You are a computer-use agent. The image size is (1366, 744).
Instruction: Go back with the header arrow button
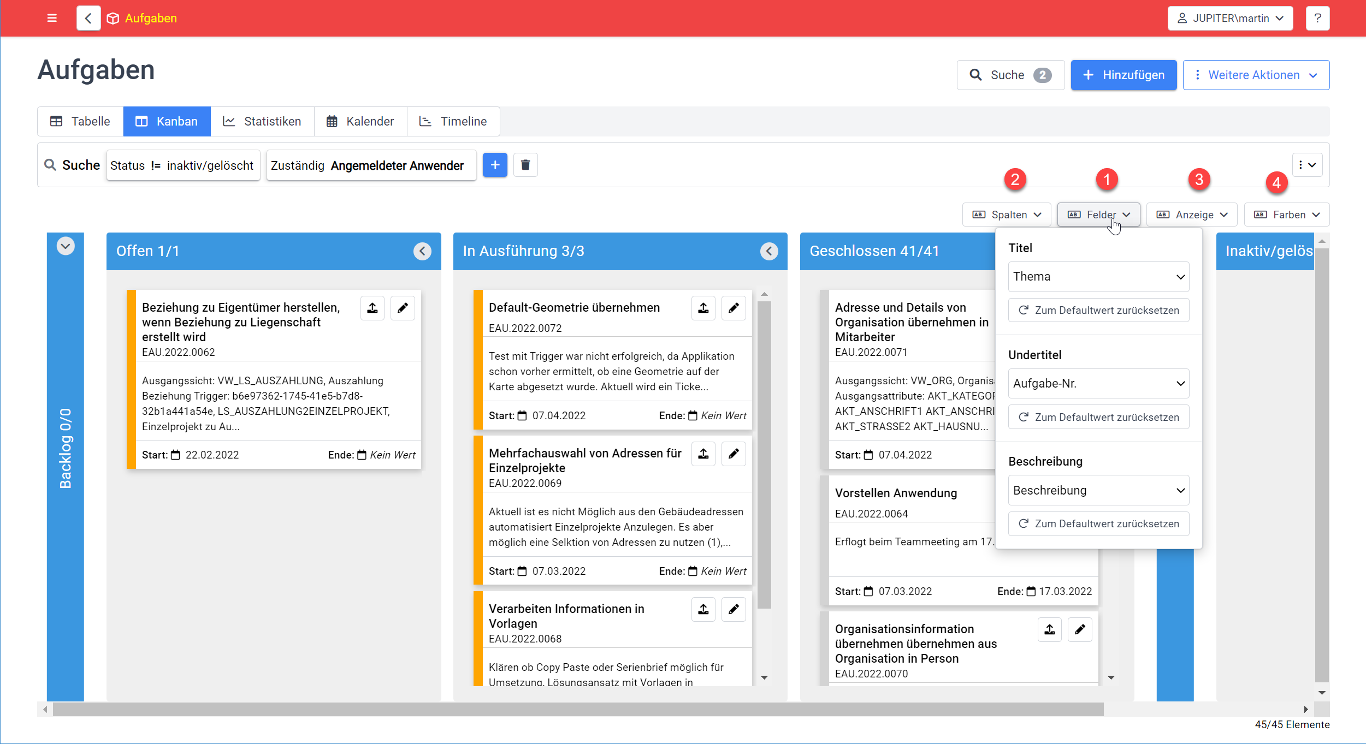point(88,18)
